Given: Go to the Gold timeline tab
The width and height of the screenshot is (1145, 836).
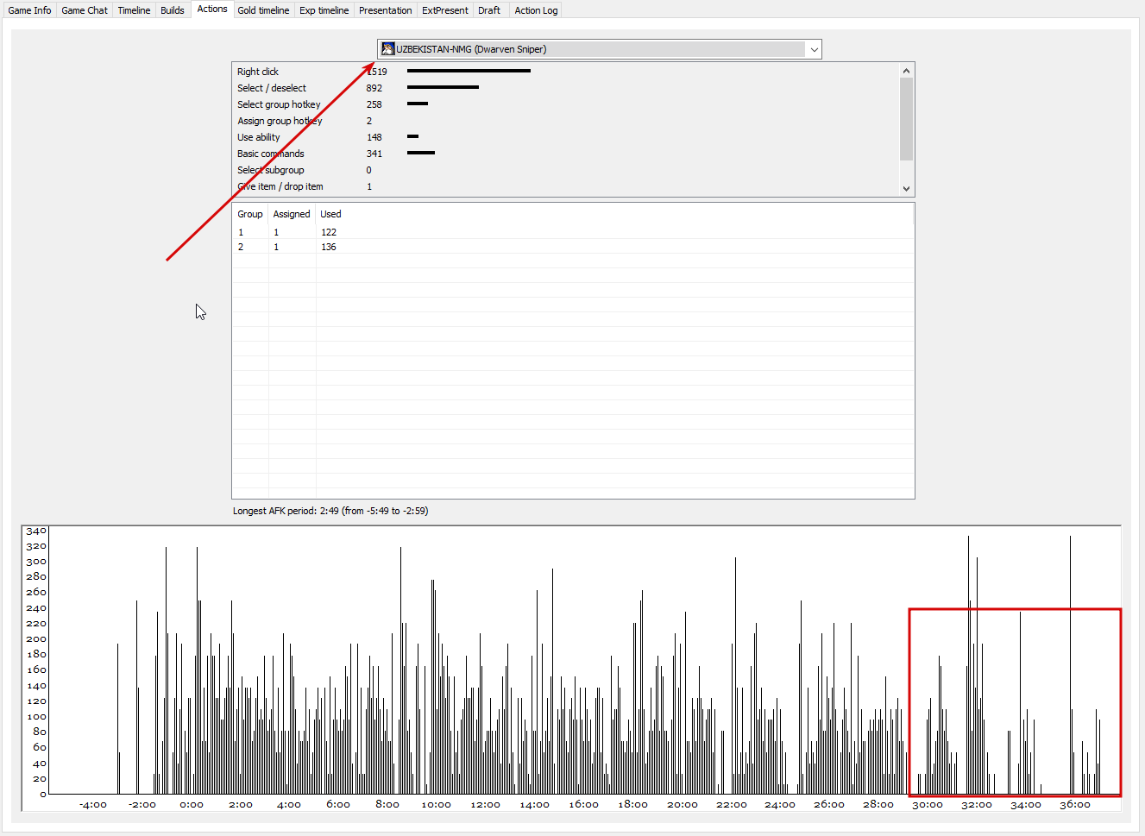Looking at the screenshot, I should point(263,10).
